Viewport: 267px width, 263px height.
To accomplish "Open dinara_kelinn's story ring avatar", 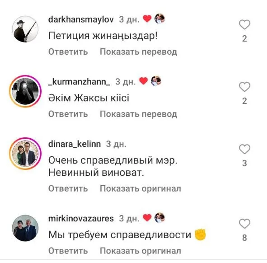I will (x=25, y=154).
